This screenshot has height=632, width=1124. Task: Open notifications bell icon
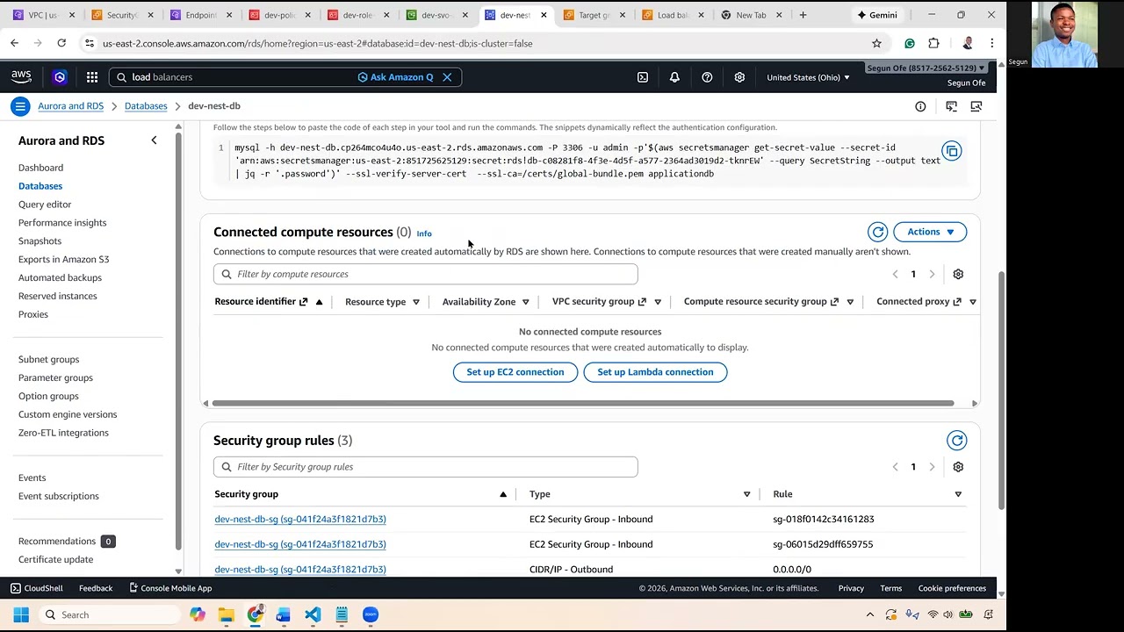click(674, 77)
